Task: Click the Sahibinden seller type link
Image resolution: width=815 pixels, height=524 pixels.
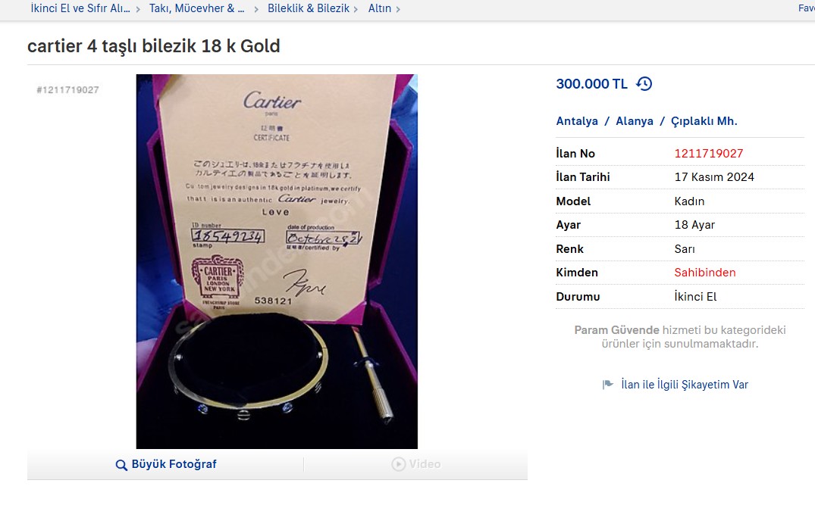Action: (705, 273)
